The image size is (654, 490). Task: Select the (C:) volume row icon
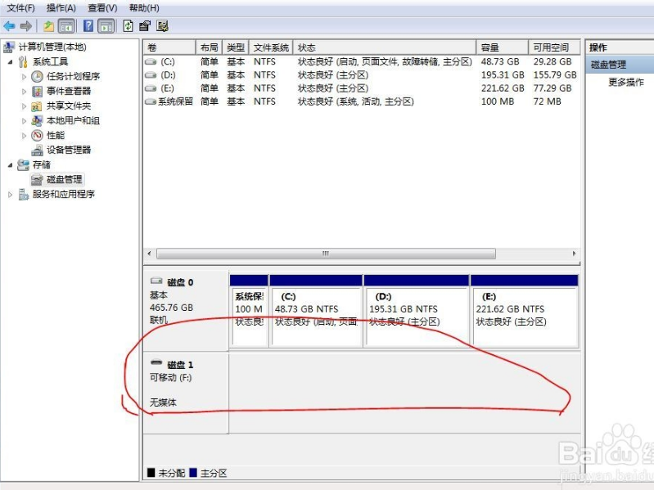[x=151, y=61]
